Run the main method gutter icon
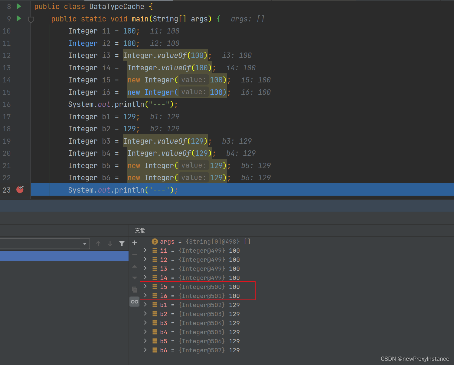This screenshot has width=454, height=365. pos(19,18)
